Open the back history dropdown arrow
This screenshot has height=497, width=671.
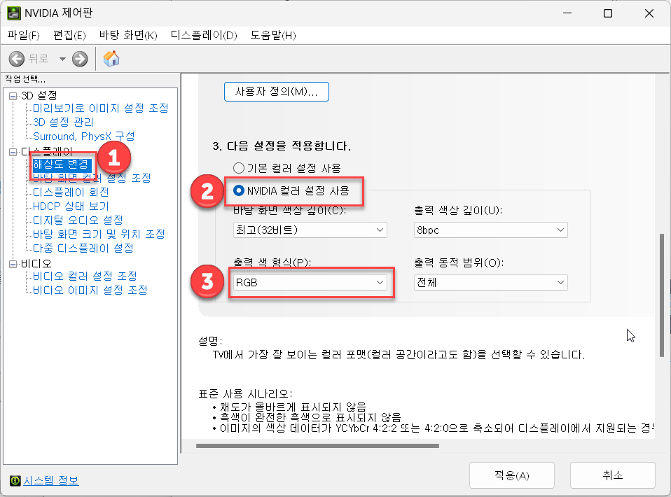pyautogui.click(x=62, y=59)
